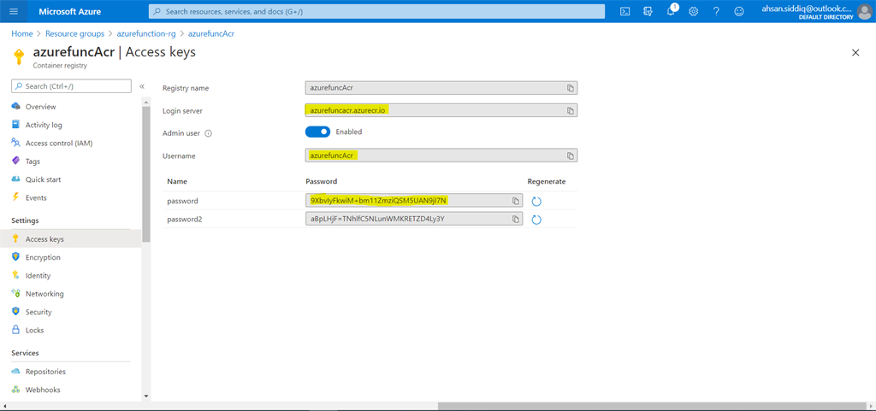Collapse the left resource menu

[x=142, y=86]
